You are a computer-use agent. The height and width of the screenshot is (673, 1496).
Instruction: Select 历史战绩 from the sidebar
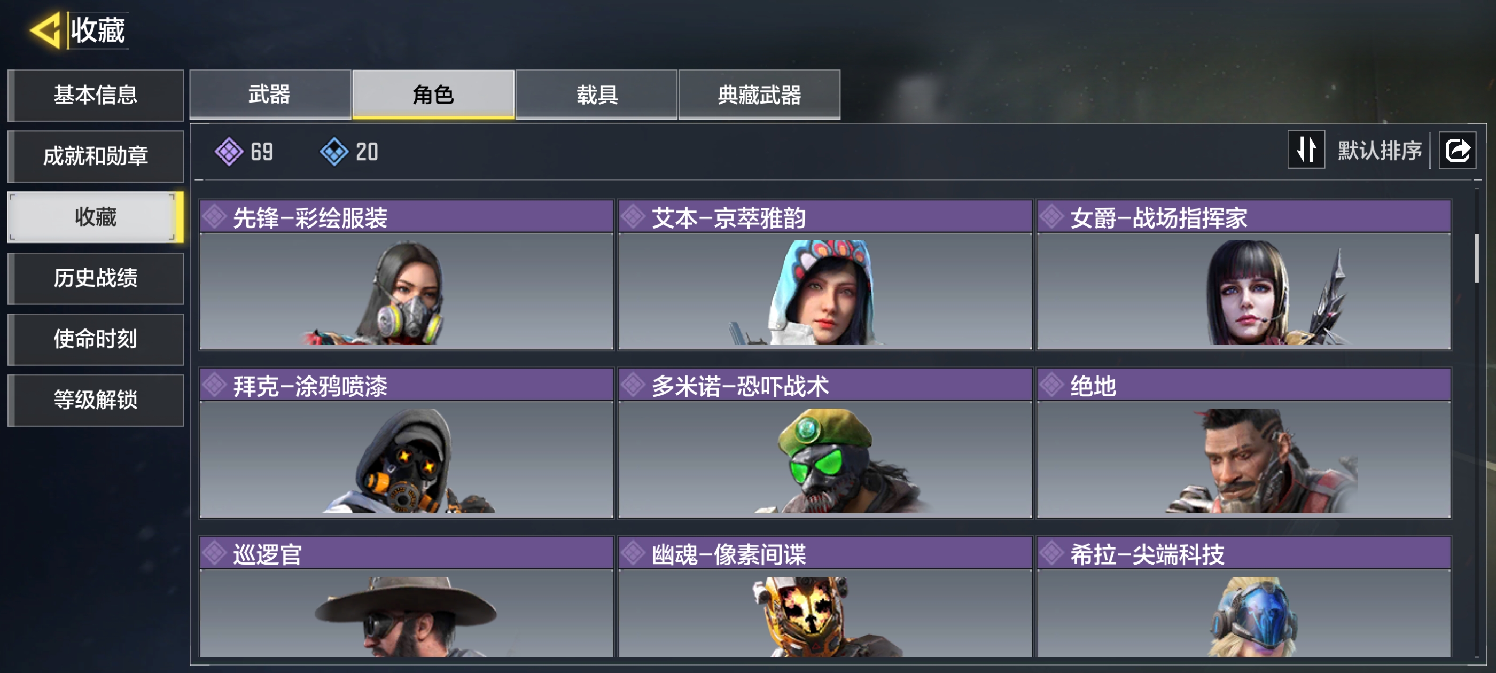[x=96, y=278]
